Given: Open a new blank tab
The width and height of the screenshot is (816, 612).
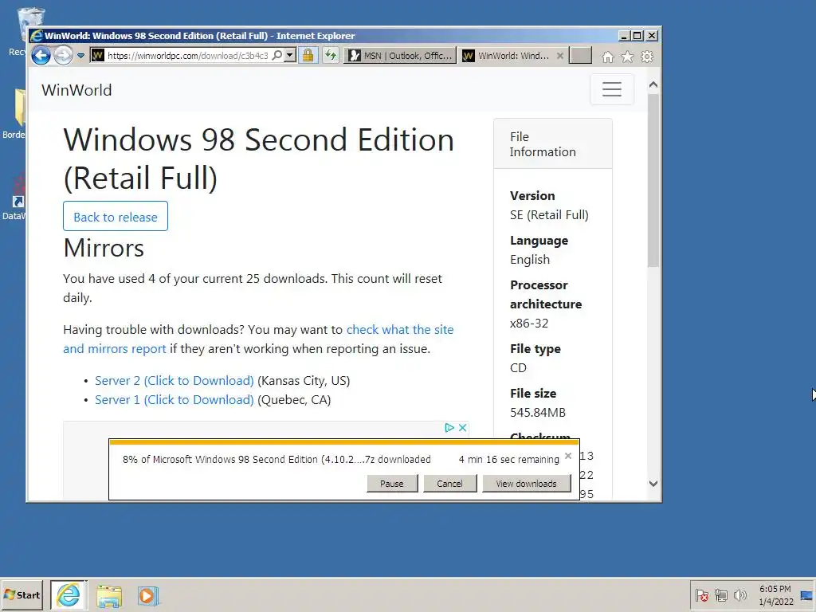Looking at the screenshot, I should (x=580, y=55).
